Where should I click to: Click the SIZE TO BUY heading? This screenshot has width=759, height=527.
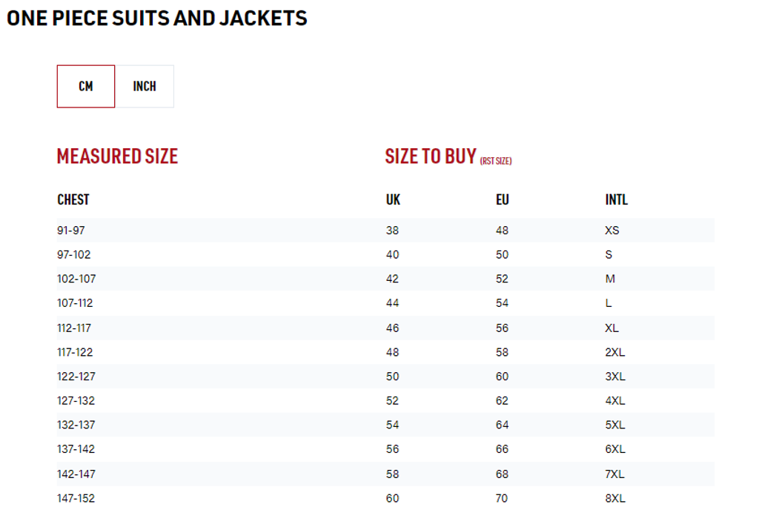coord(431,156)
